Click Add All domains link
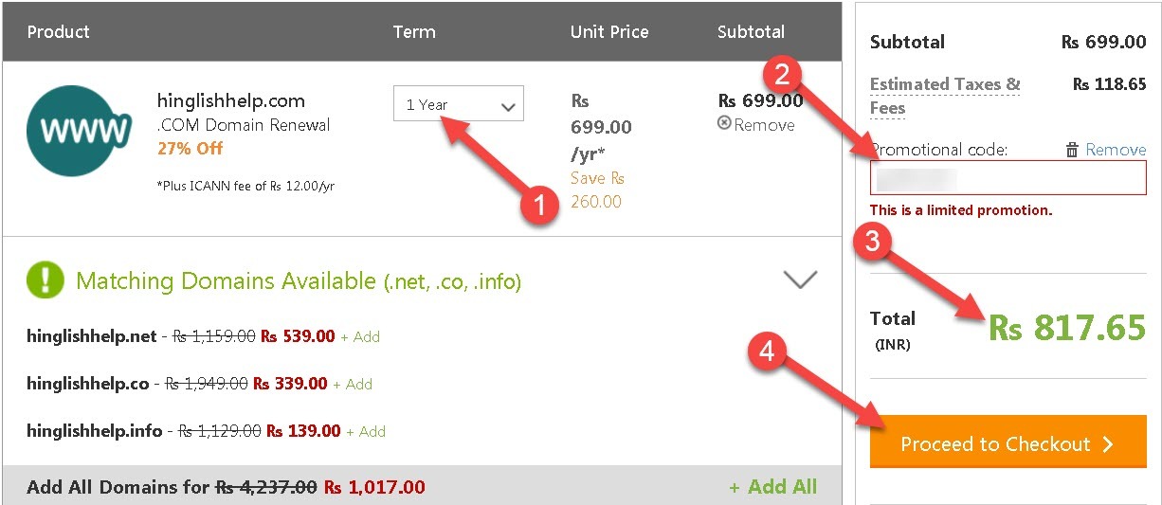The image size is (1162, 505). (772, 487)
